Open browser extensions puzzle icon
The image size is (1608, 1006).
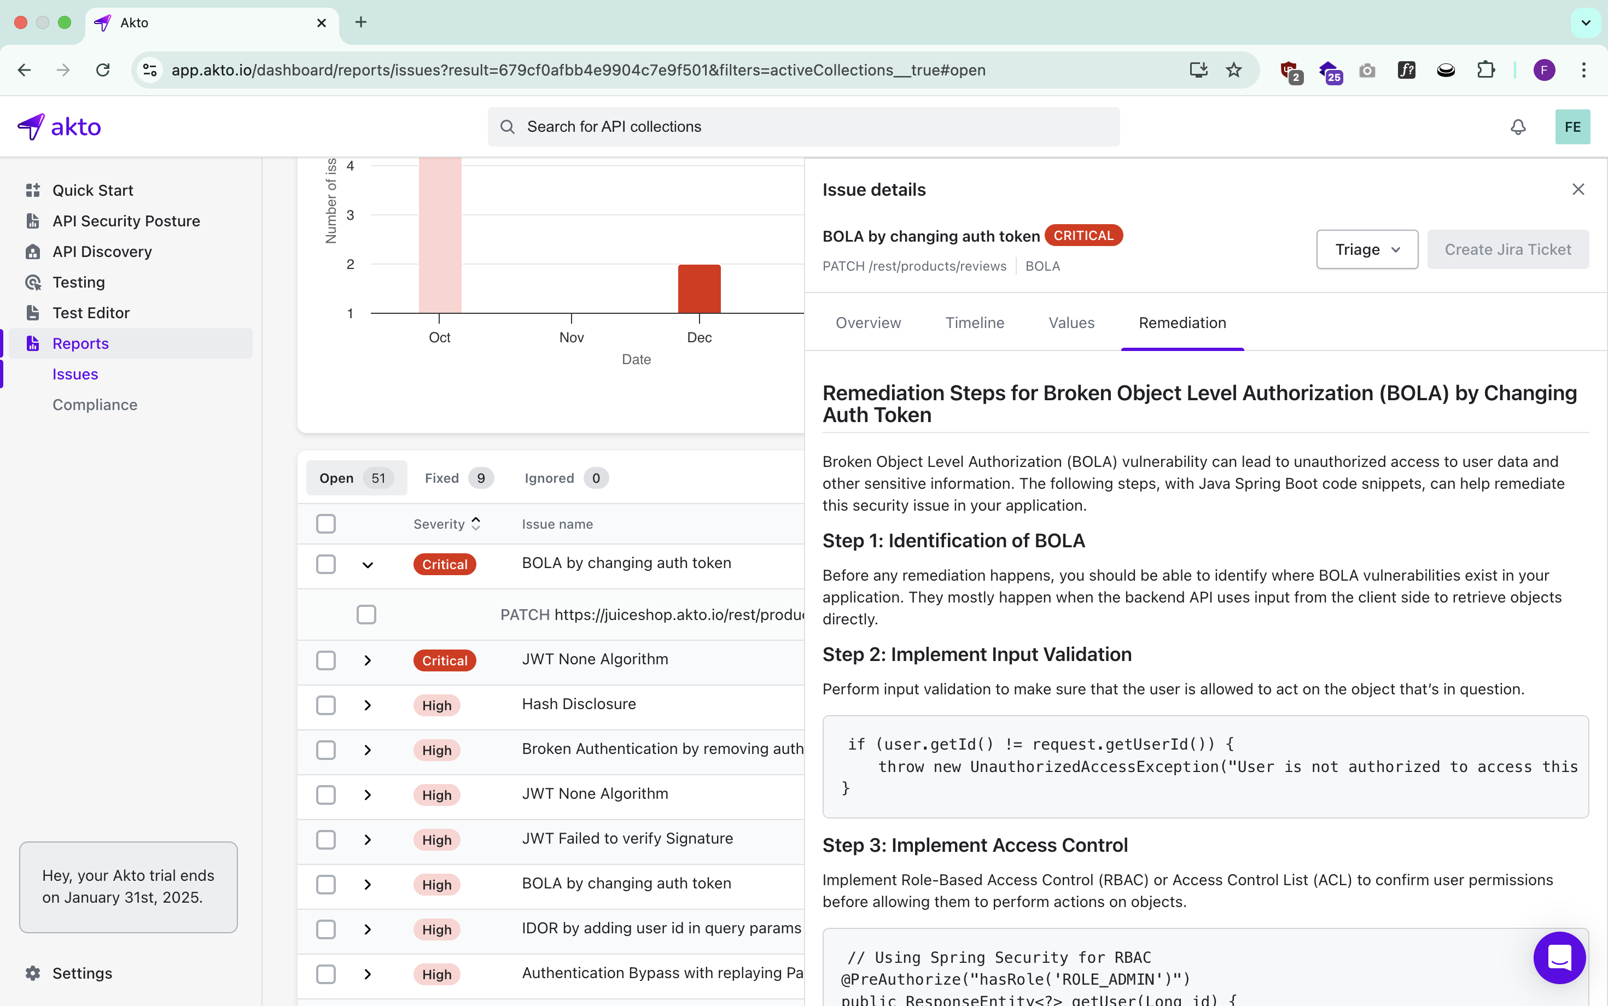1485,70
